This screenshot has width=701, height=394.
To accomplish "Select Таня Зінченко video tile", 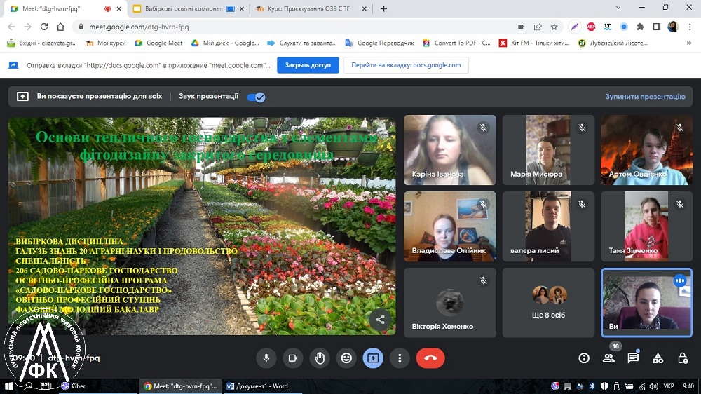I will [x=646, y=226].
